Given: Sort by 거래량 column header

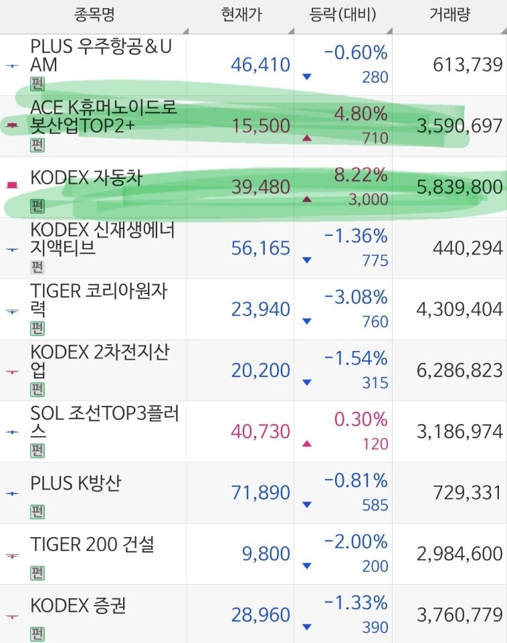Looking at the screenshot, I should click(x=449, y=15).
